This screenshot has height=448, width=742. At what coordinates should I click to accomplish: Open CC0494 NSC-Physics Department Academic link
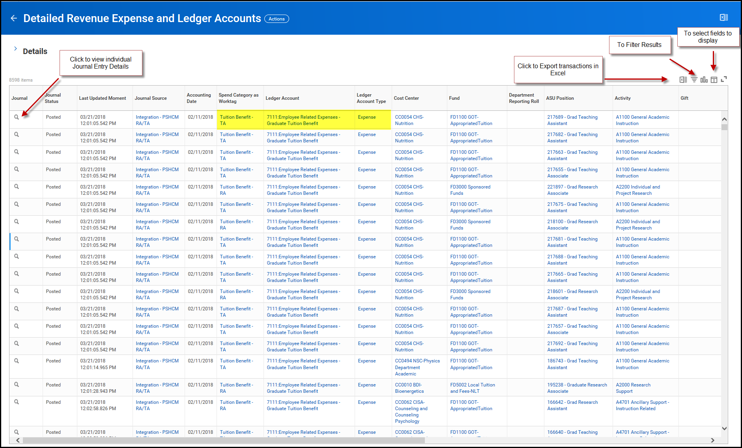[x=417, y=367]
